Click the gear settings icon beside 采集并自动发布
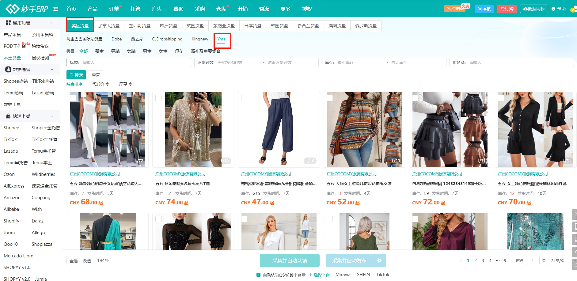 379,260
